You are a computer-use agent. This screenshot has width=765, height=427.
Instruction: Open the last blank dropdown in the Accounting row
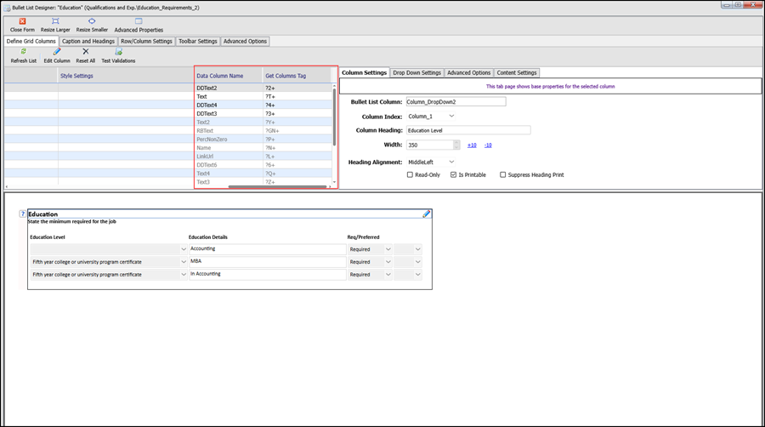(417, 249)
